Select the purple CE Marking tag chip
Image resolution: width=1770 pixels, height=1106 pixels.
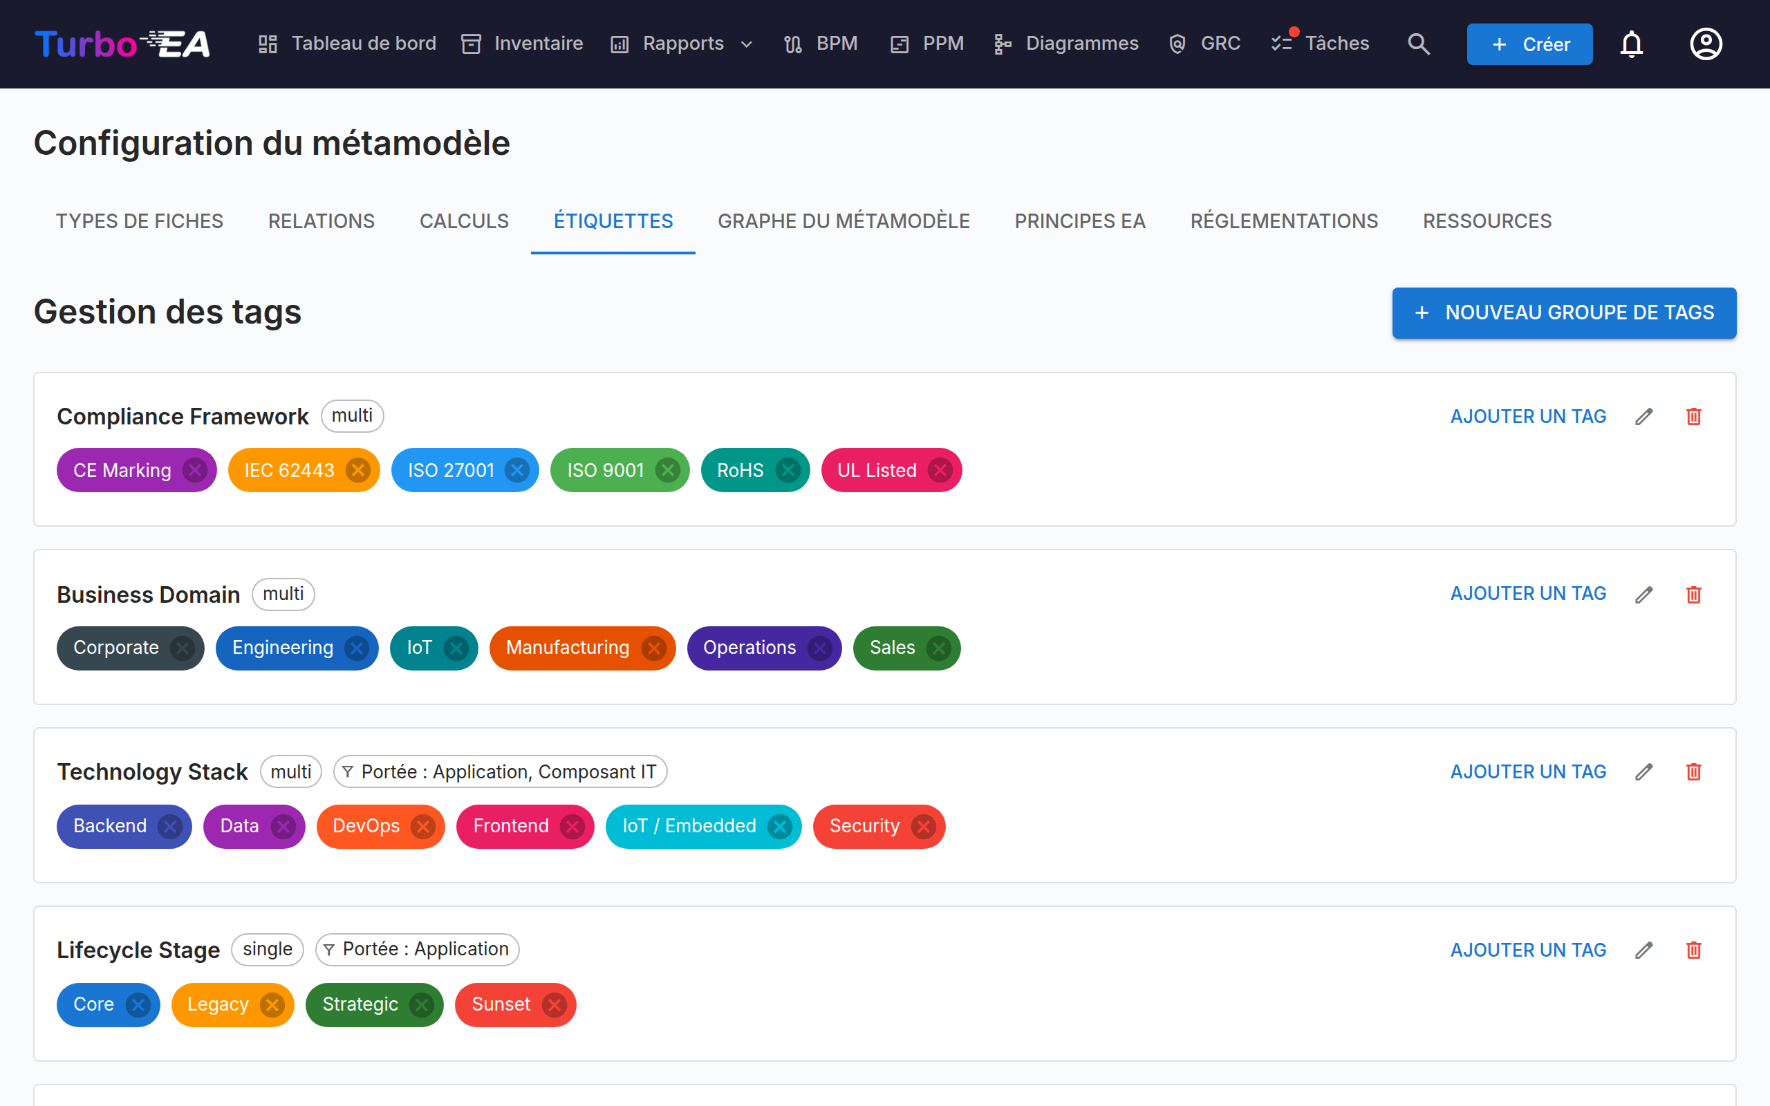pyautogui.click(x=122, y=470)
